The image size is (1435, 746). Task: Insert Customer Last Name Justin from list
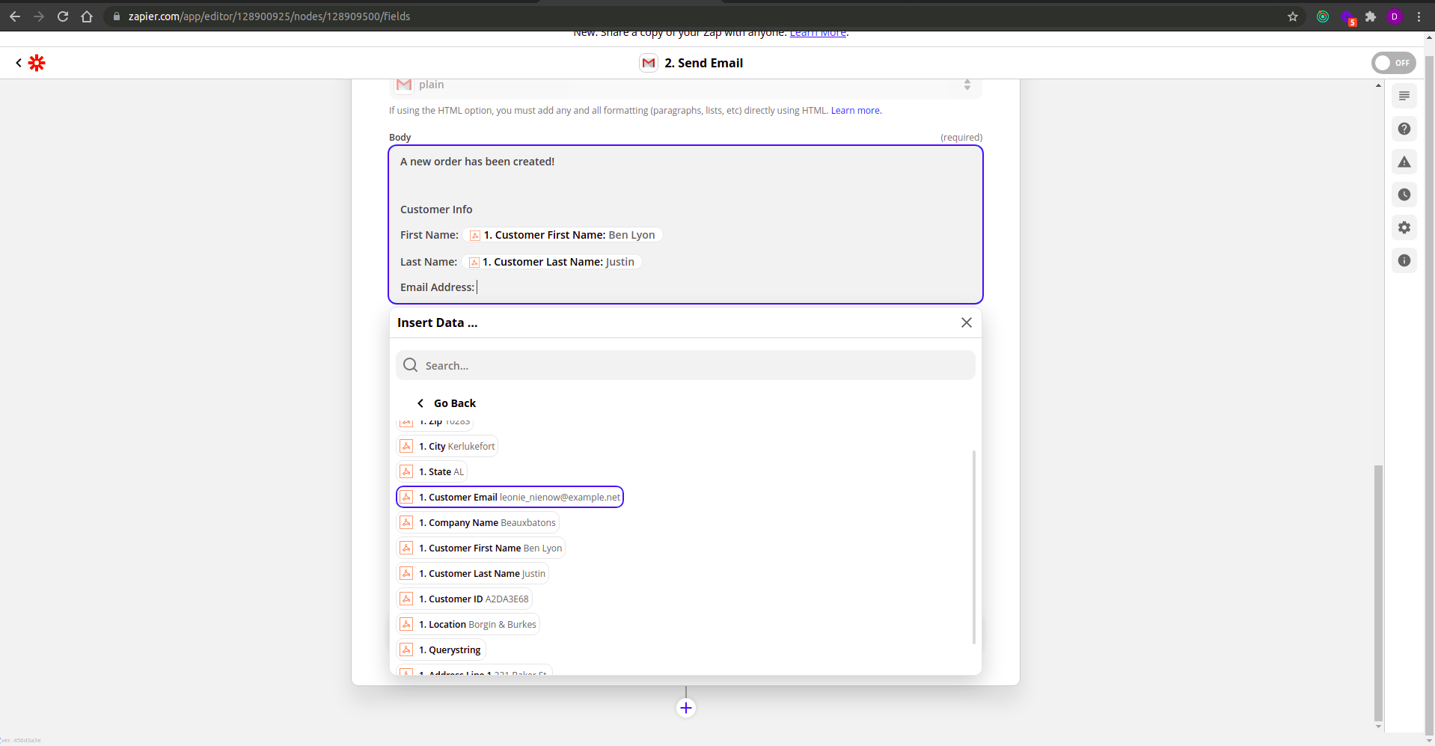[472, 574]
